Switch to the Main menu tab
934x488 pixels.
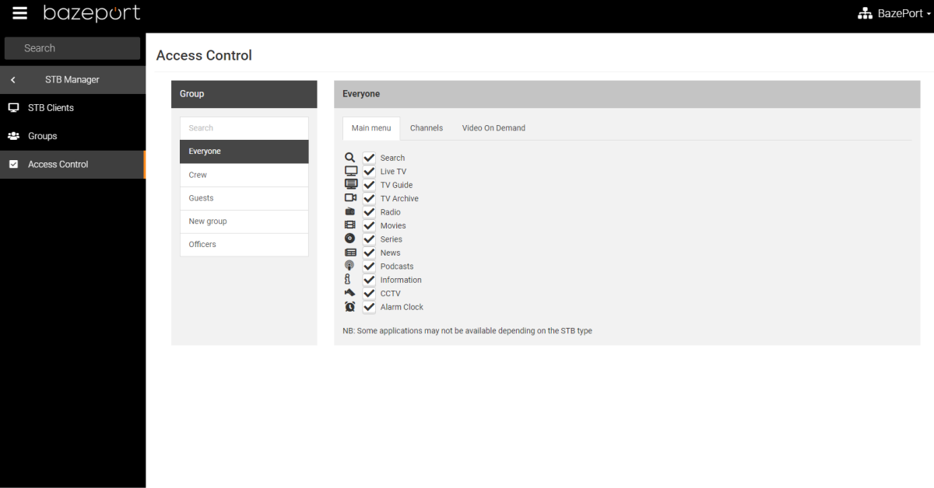371,128
